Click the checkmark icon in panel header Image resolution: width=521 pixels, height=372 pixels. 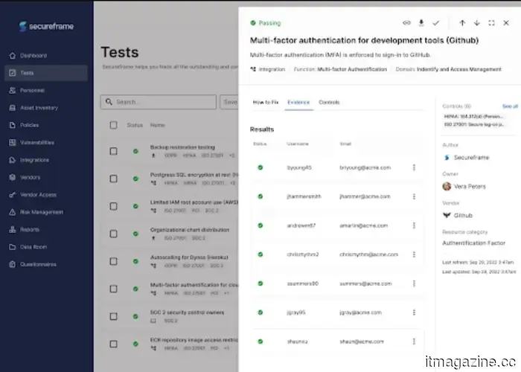click(x=436, y=23)
